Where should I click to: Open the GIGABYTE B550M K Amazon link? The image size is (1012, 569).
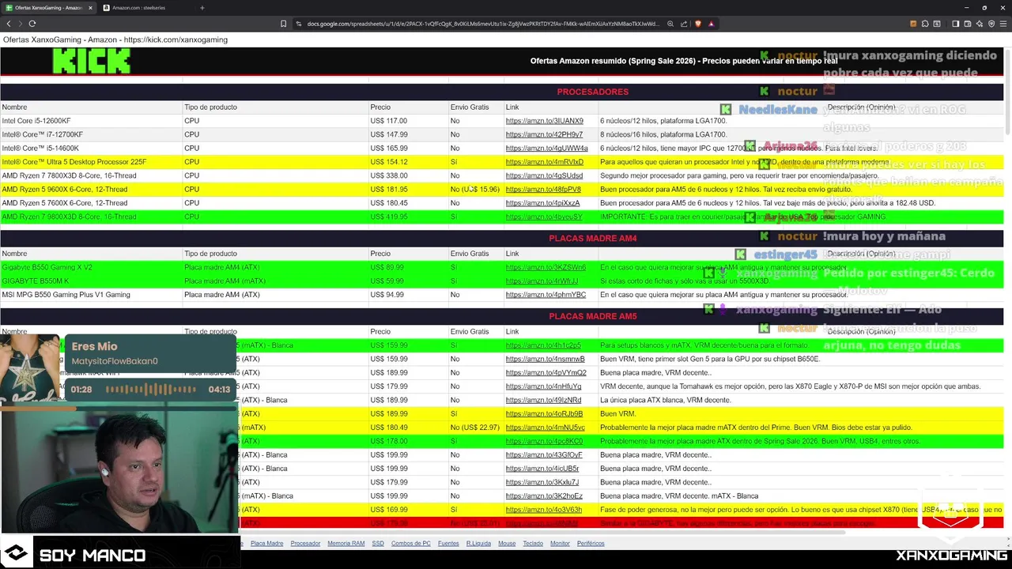click(542, 281)
